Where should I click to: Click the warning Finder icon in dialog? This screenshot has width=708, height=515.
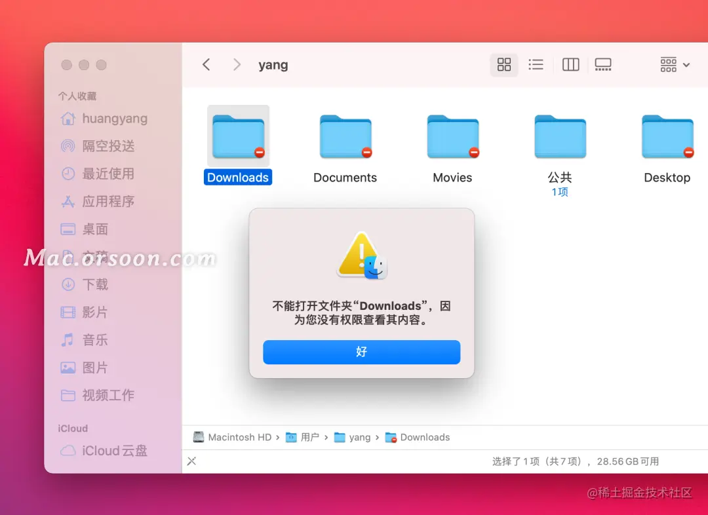362,256
